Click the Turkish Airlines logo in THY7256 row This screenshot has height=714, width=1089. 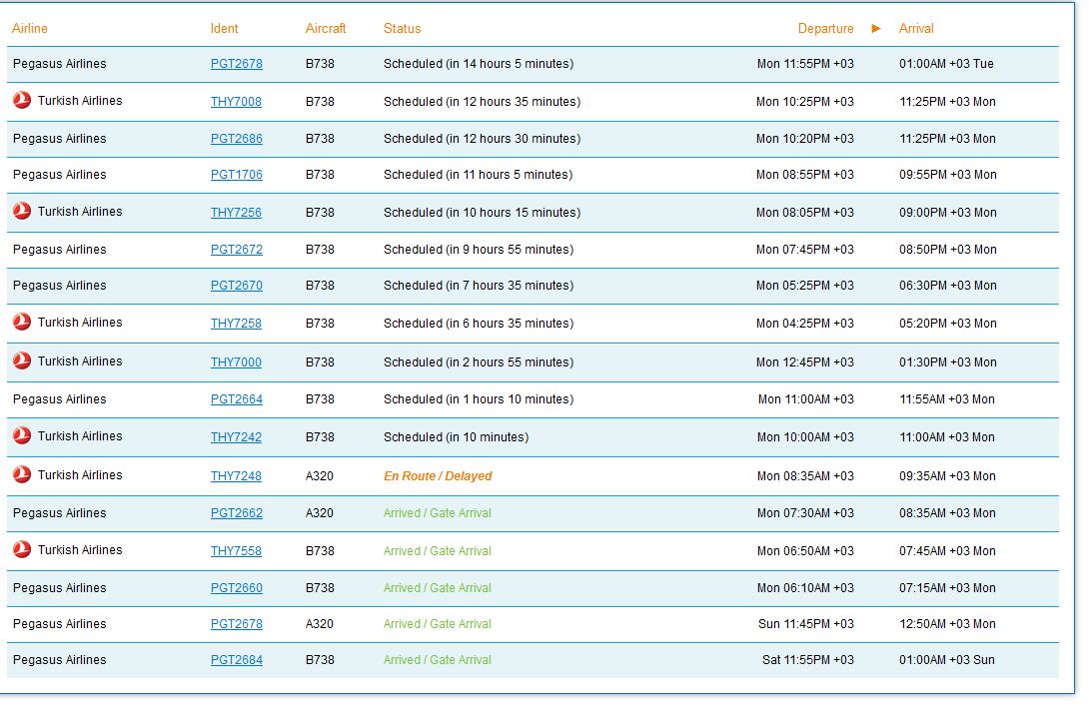pyautogui.click(x=22, y=212)
